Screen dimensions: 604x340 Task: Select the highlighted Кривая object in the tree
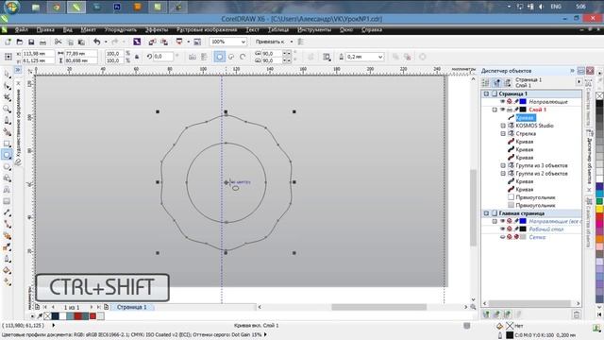[x=525, y=117]
